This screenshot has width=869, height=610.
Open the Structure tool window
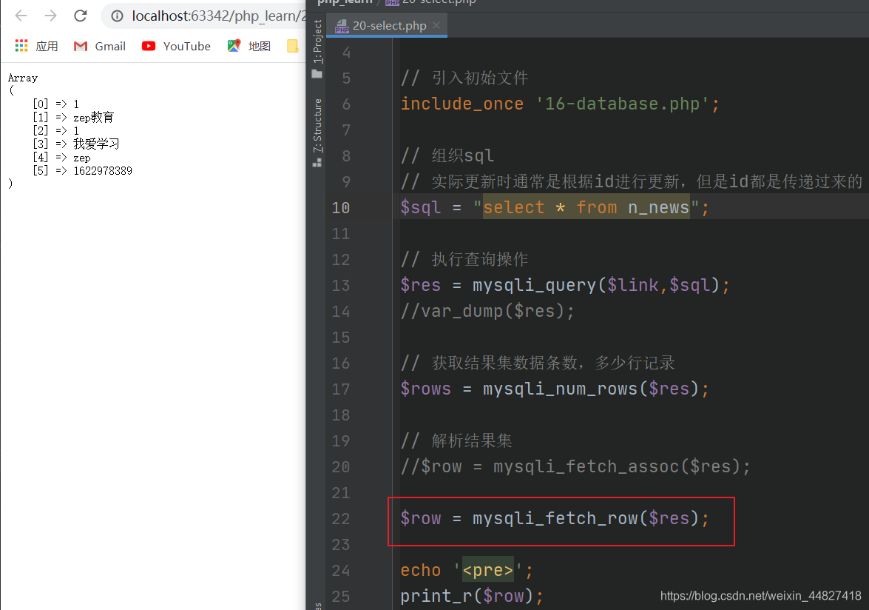coord(317,132)
